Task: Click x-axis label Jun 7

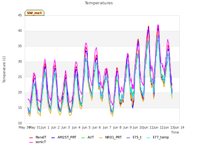Action: 107,127
